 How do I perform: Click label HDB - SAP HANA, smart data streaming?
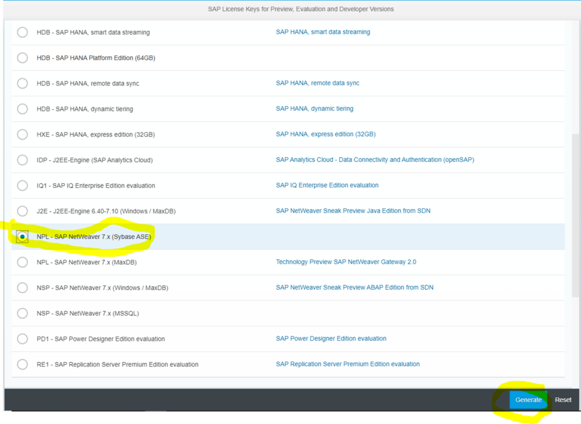coord(93,32)
